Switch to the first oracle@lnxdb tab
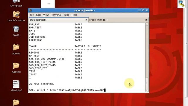Viewport: 188px width, 106px height. (x=58, y=20)
